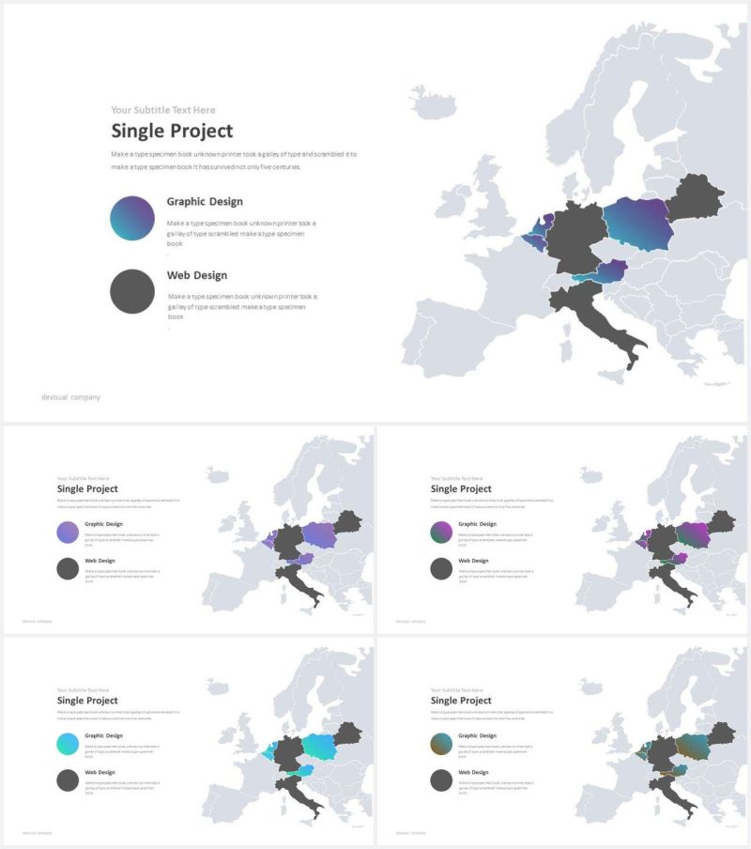Click the magenta-green Graphic Design circle
Viewport: 751px width, 849px height.
(x=441, y=533)
